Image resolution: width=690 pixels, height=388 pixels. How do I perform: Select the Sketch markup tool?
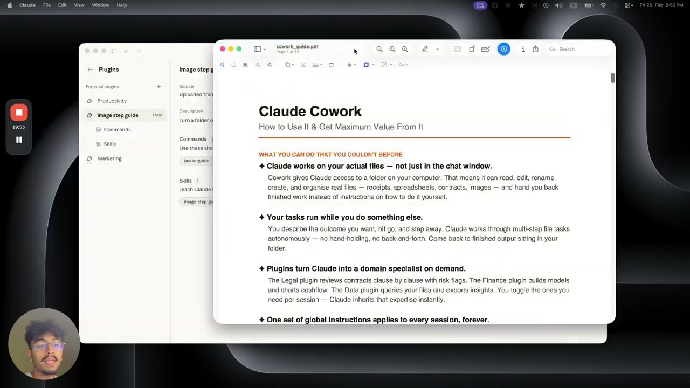click(258, 65)
